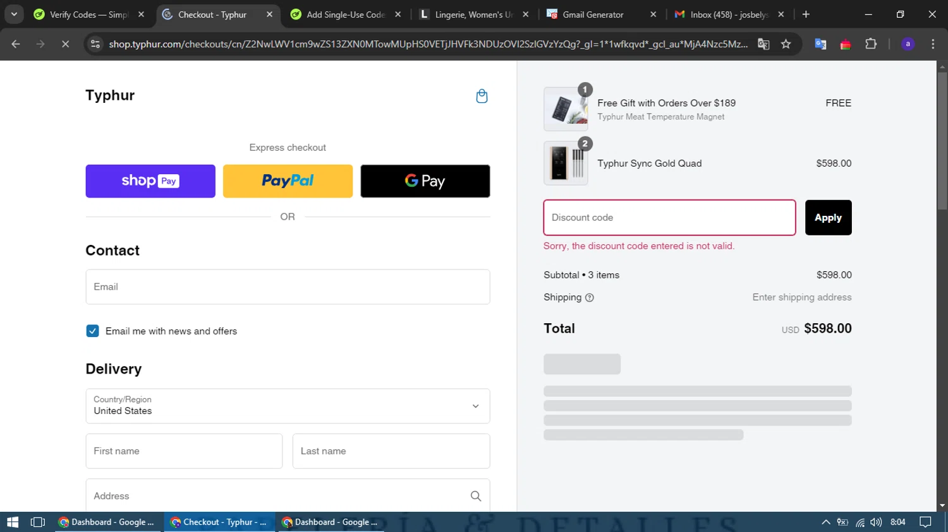Click the Typhur Sync Gold Quad thumbnail
948x532 pixels.
(x=566, y=163)
